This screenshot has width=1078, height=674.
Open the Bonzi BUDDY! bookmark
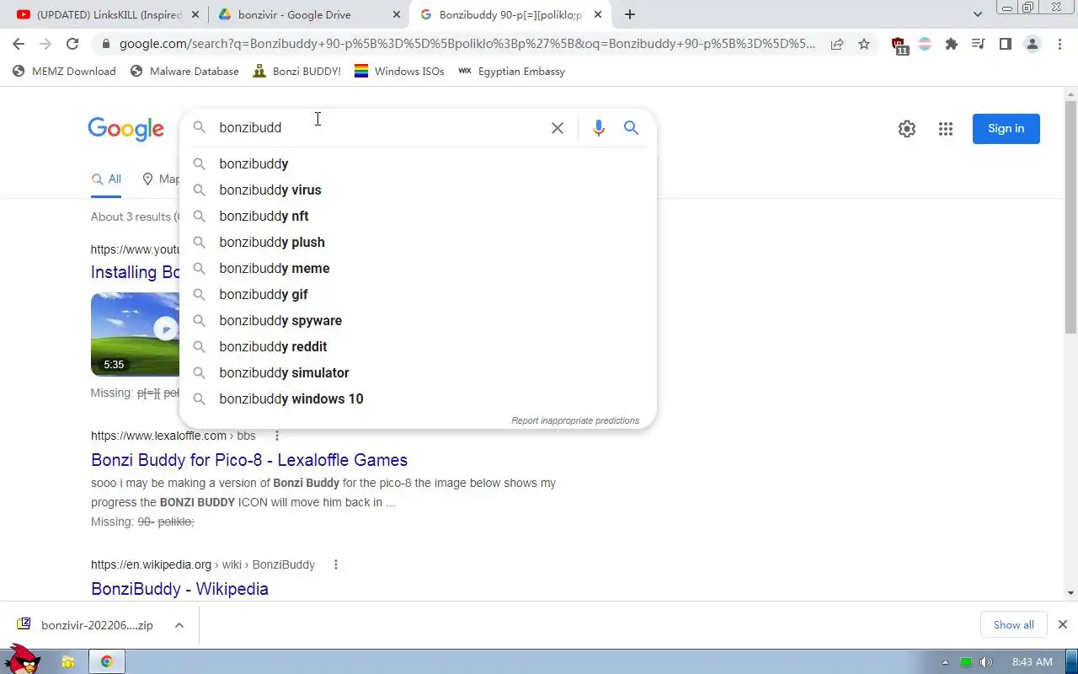(x=296, y=72)
